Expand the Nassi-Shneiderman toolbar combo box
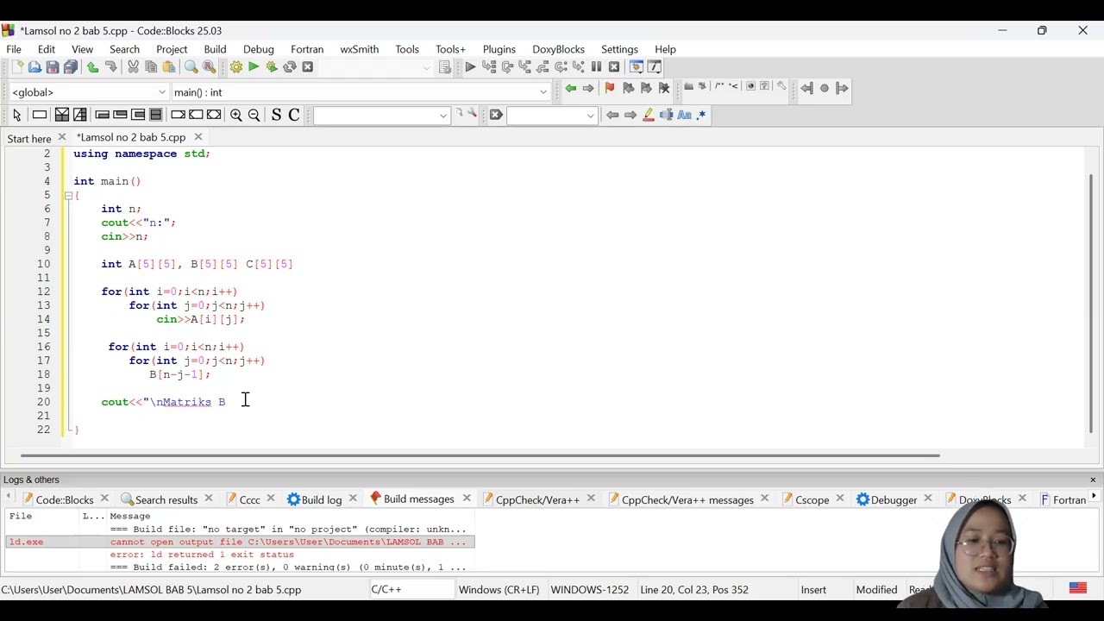Viewport: 1104px width, 621px height. [443, 116]
